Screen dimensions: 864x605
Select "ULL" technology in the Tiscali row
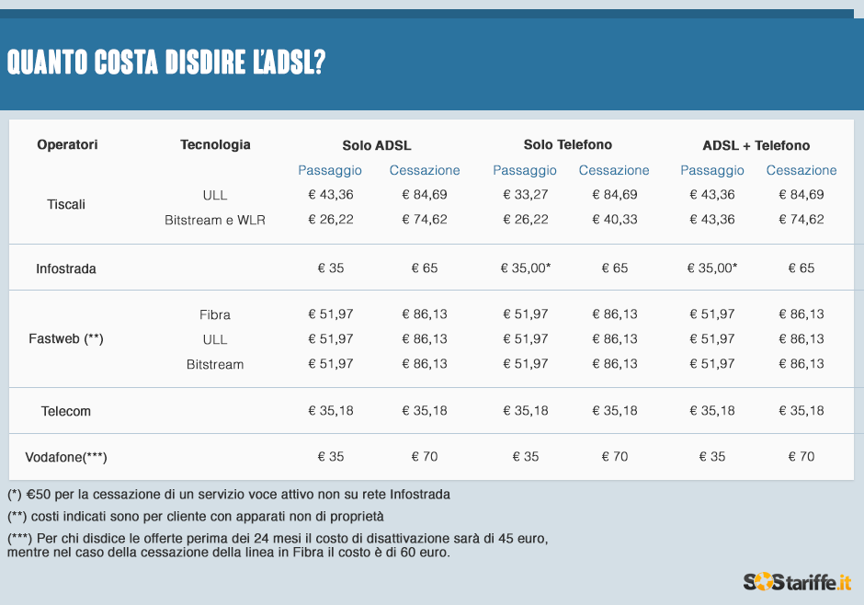[215, 195]
